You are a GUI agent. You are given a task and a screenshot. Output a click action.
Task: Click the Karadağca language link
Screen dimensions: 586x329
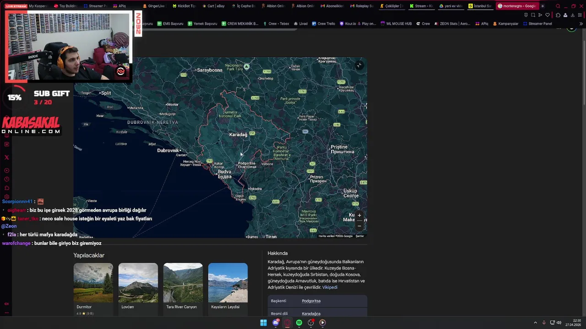coord(311,314)
